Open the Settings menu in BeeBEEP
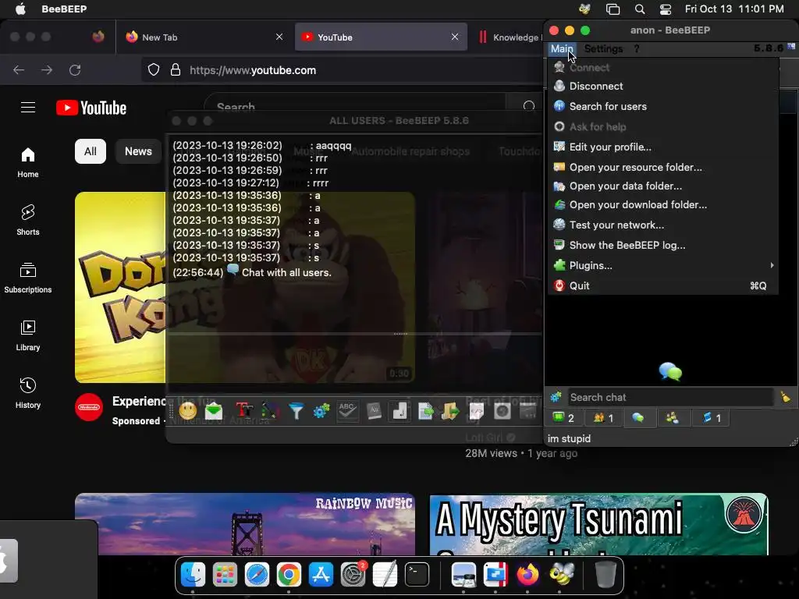 pyautogui.click(x=603, y=49)
